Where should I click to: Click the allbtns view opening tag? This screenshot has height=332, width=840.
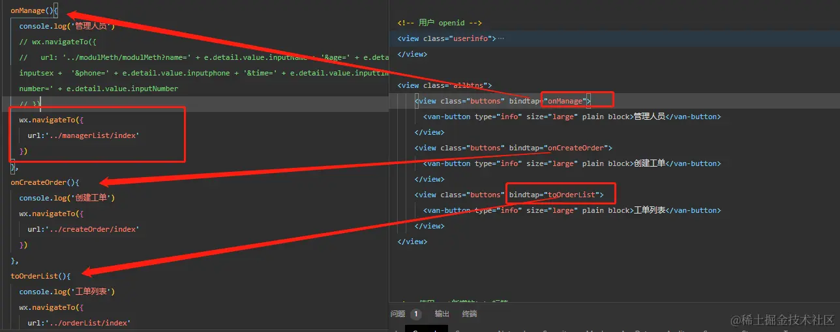tap(445, 85)
